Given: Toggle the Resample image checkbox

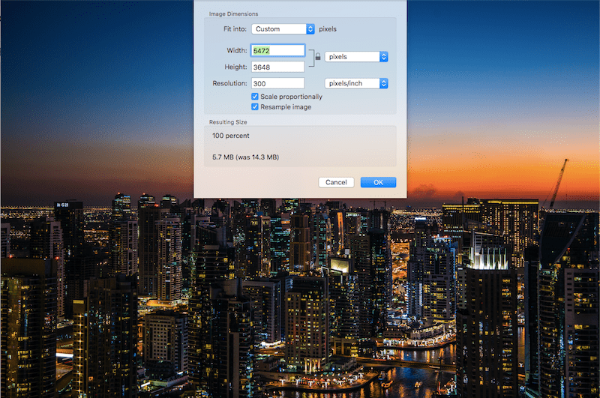Looking at the screenshot, I should (x=255, y=106).
